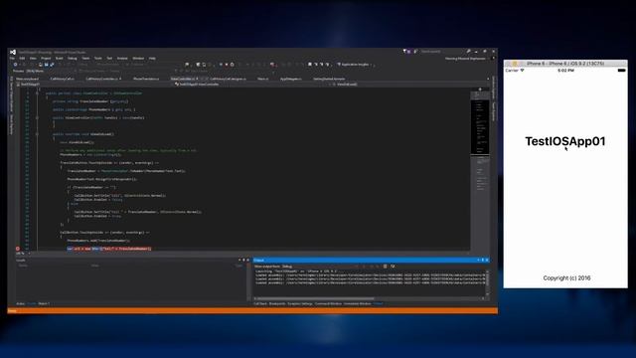The image size is (636, 358).
Task: Switch to the Call Stack tab
Action: coord(260,303)
